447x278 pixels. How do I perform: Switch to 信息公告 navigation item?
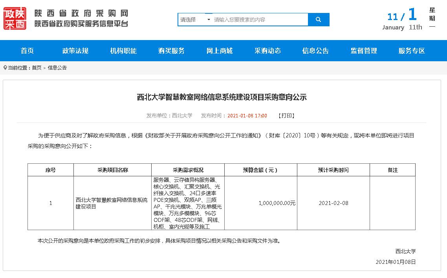pyautogui.click(x=315, y=51)
